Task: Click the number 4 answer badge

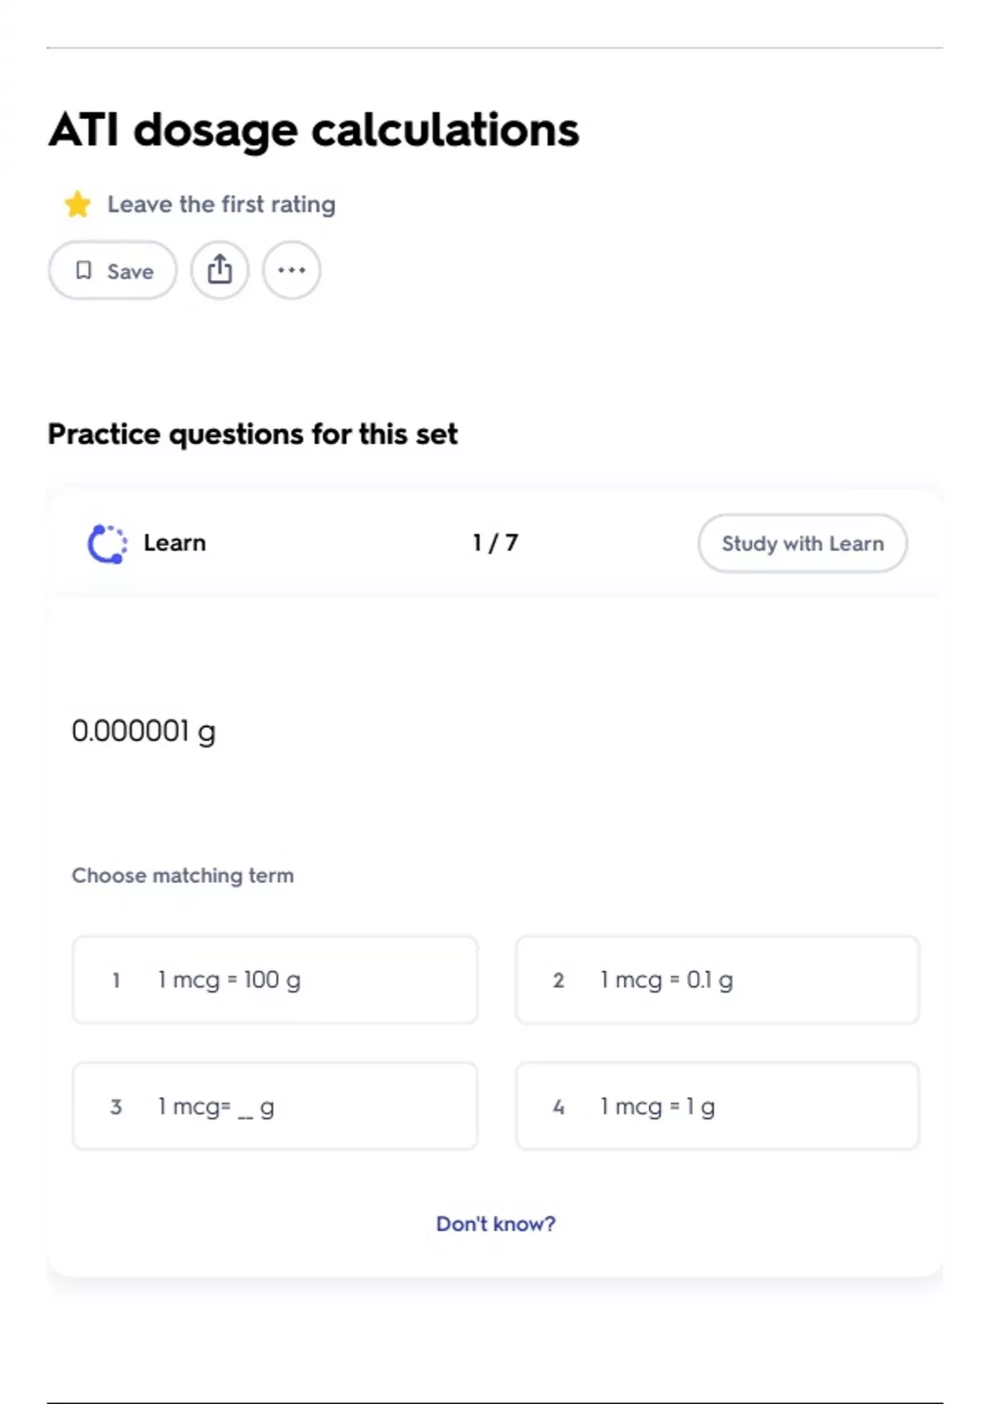Action: (559, 1107)
